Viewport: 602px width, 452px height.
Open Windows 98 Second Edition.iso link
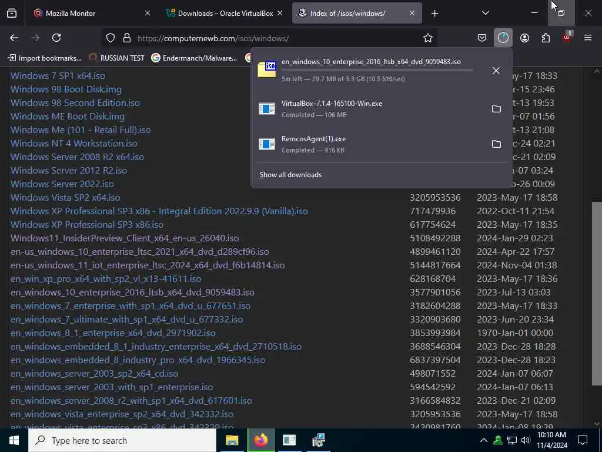click(x=75, y=103)
